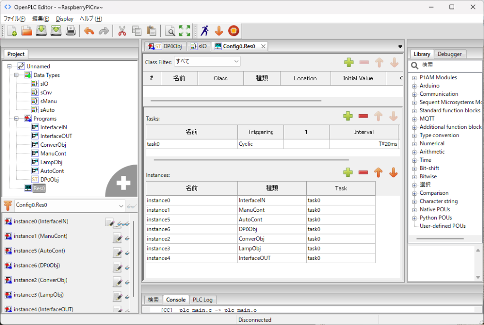Add a task with the green plus icon
Viewport: 484px width, 325px height.
(x=348, y=116)
